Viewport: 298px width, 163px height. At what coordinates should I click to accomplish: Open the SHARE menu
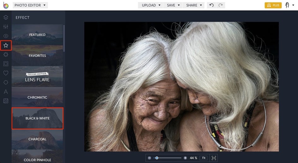(x=194, y=5)
